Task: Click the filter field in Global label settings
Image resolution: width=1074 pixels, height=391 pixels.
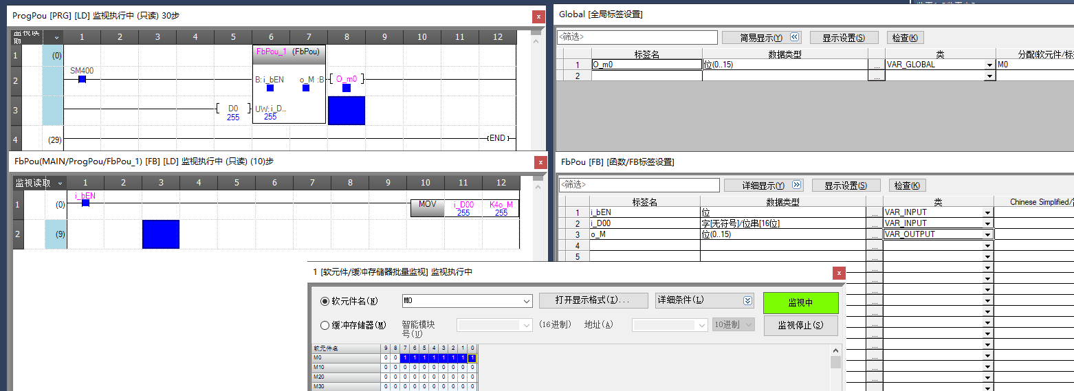Action: 637,38
